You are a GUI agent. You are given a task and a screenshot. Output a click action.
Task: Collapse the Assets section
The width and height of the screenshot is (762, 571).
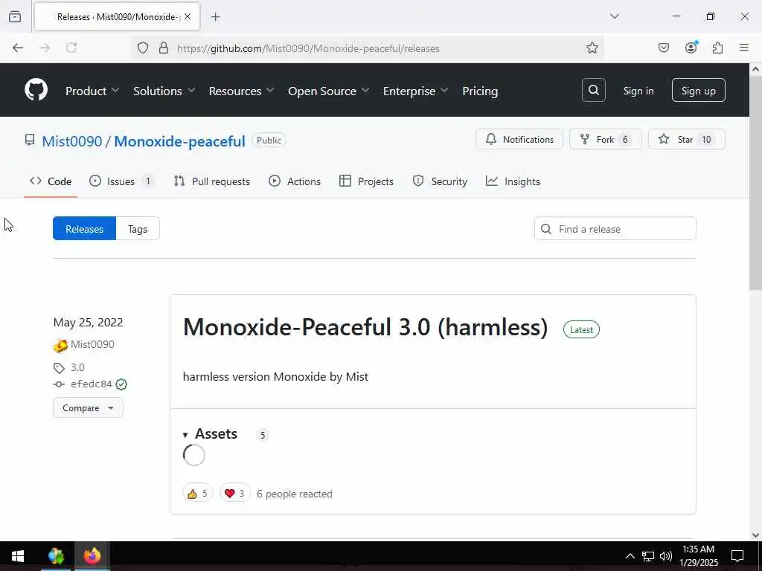point(210,433)
